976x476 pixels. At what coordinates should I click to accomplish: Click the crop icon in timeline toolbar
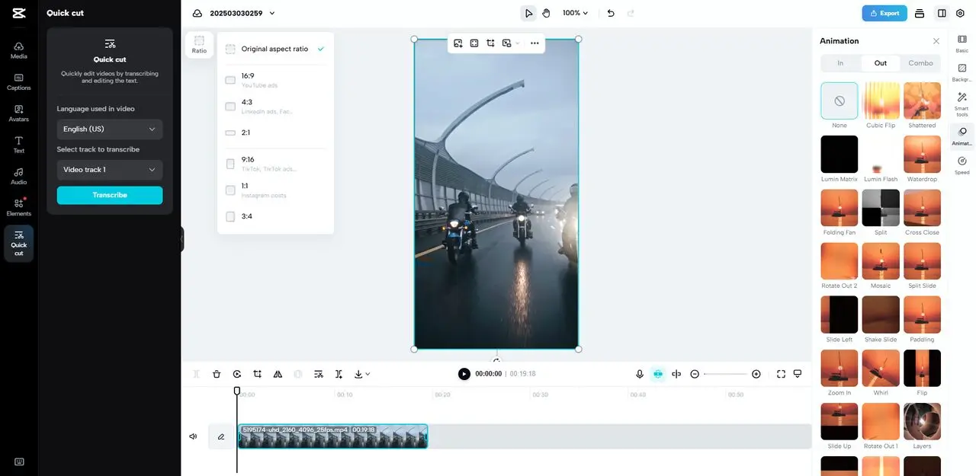[x=258, y=374]
